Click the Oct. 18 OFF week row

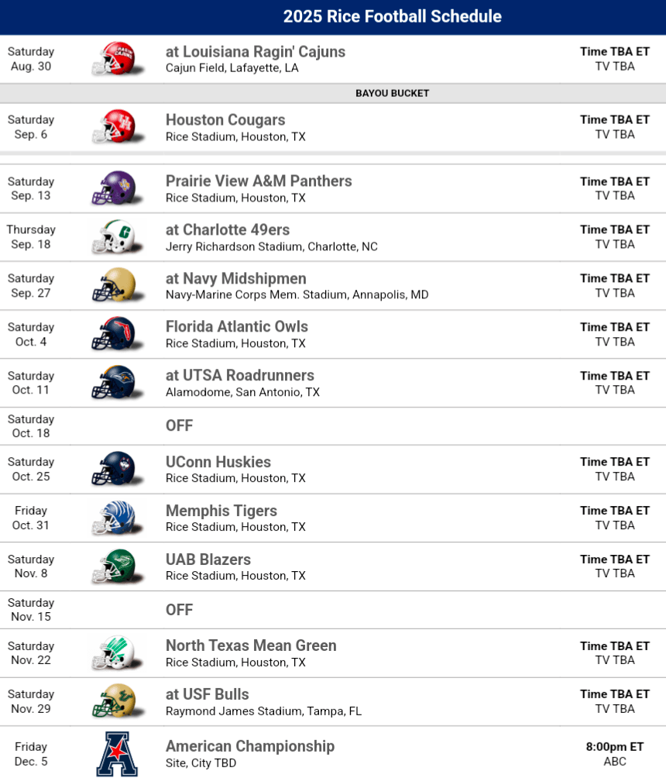(x=179, y=425)
